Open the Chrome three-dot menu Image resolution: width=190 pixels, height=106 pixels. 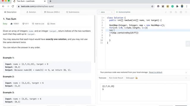tap(187, 6)
